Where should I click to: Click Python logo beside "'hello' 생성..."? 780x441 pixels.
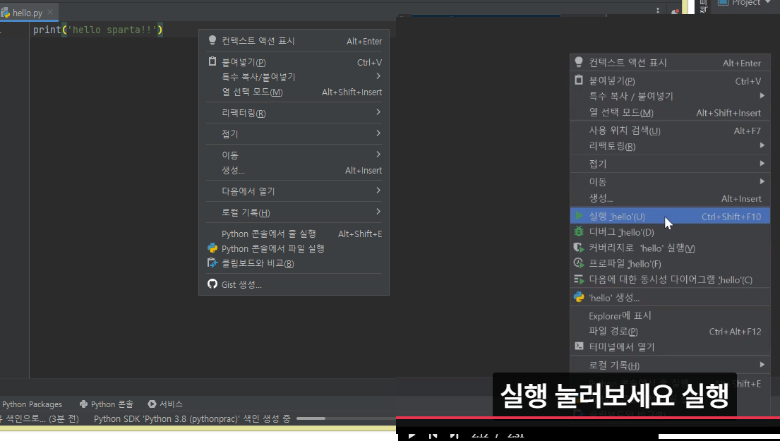point(579,297)
